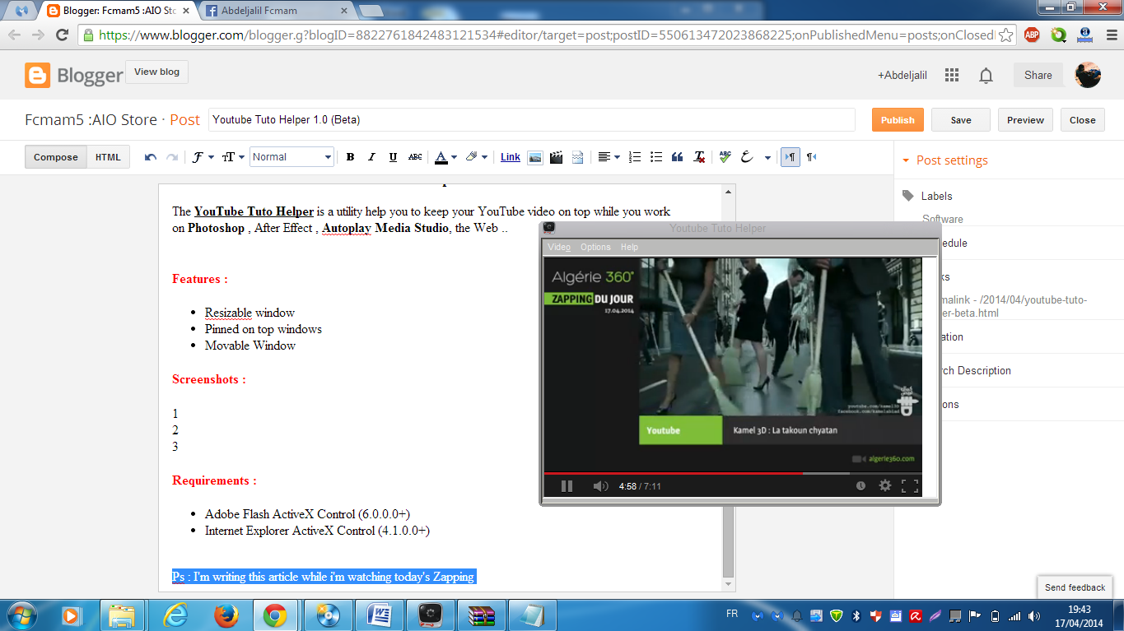
Task: Reload the current page
Action: tap(62, 35)
